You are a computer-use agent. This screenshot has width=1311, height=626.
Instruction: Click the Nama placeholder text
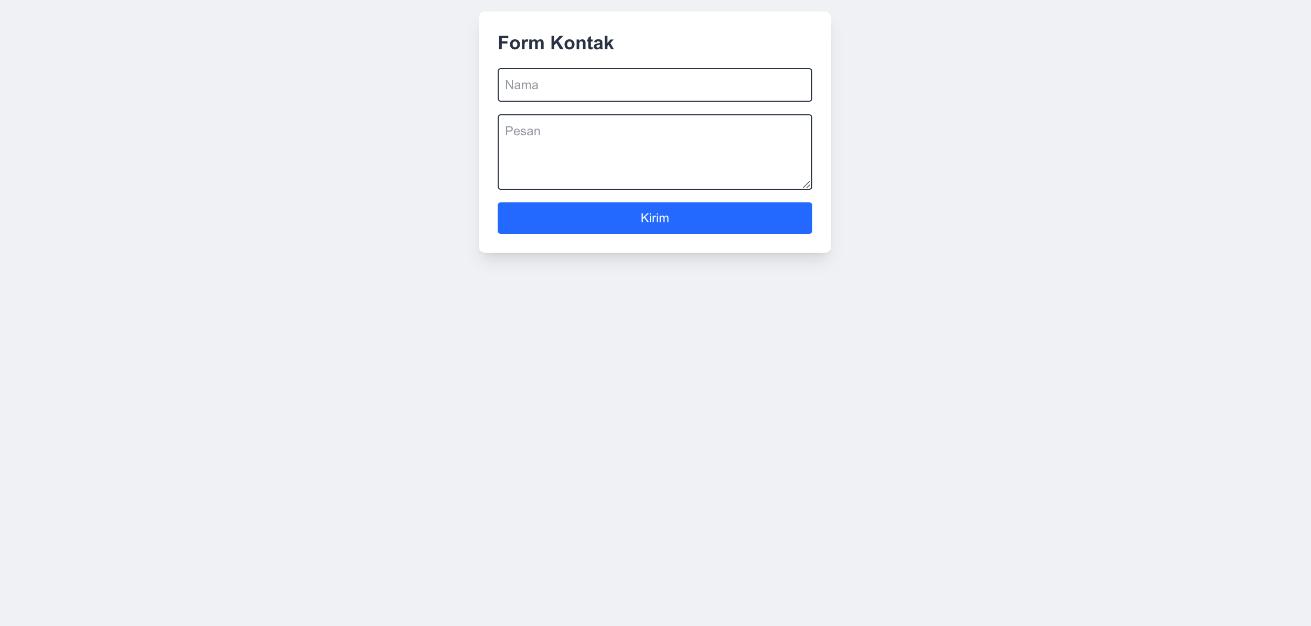[x=521, y=84]
